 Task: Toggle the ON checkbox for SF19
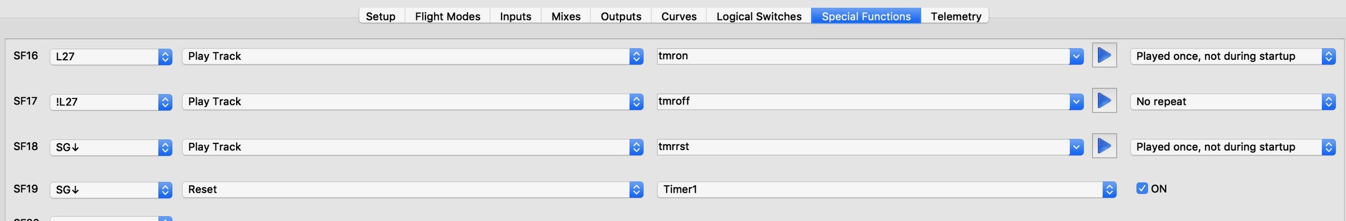tap(1141, 188)
